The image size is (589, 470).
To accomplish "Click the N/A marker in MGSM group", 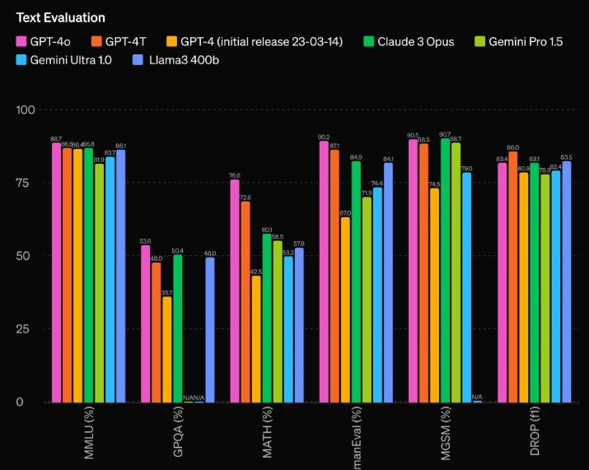I will click(x=477, y=397).
